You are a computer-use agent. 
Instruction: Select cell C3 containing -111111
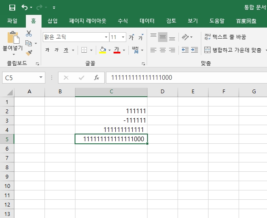(111, 120)
